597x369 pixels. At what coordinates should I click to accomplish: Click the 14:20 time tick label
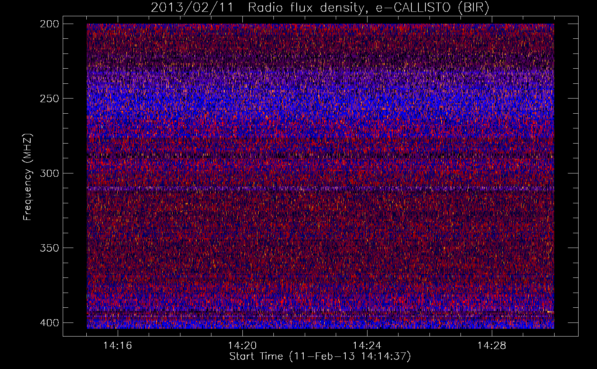click(242, 346)
